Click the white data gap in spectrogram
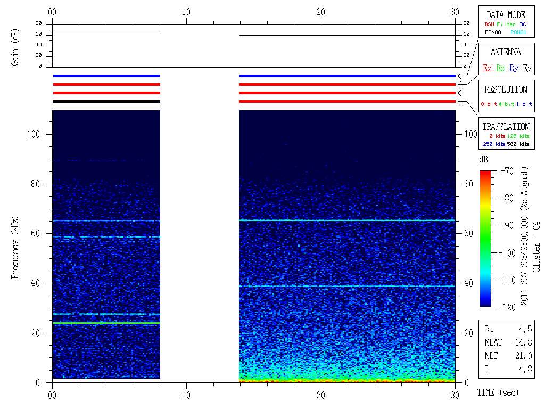This screenshot has height=409, width=545. pos(200,245)
